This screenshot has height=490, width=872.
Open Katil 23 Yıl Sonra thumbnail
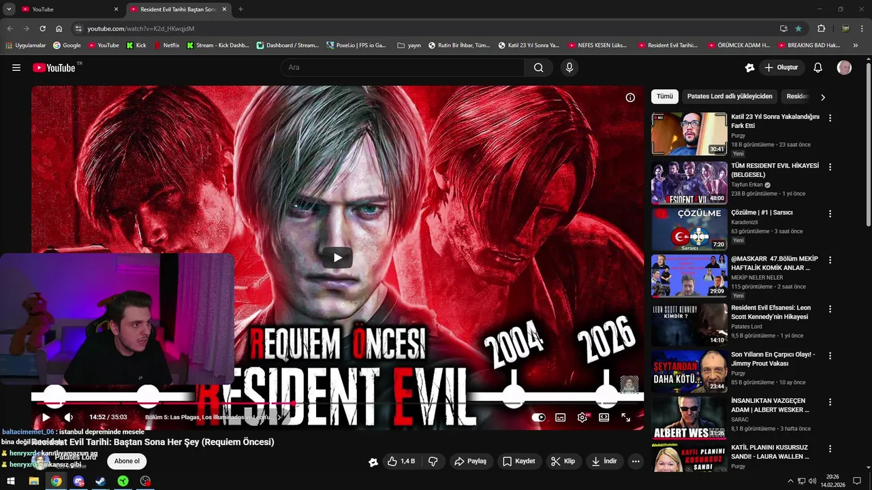click(x=689, y=134)
